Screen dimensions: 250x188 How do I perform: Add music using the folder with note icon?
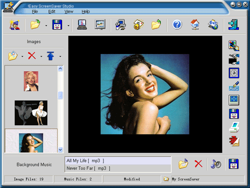click(183, 163)
